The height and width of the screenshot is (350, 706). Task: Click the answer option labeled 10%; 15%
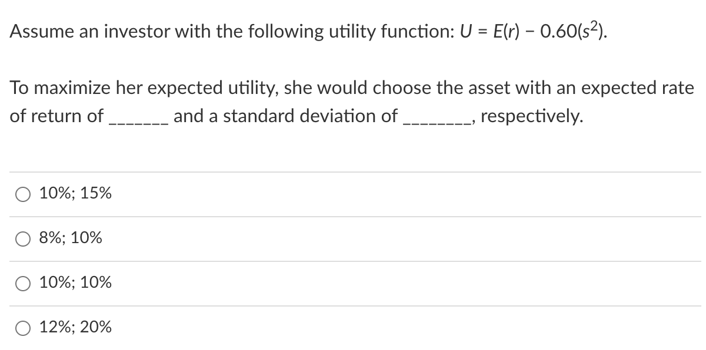click(74, 193)
